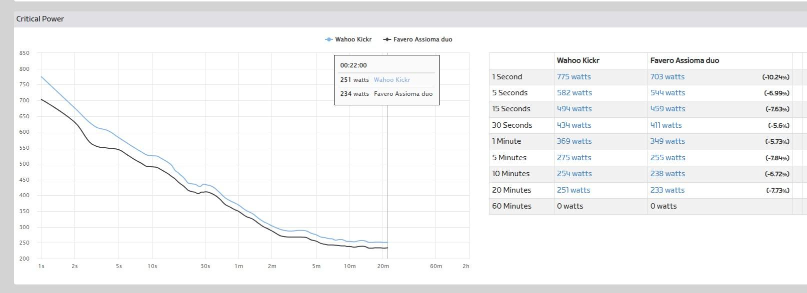
Task: Open 233 watts in 20 Minutes row
Action: pyautogui.click(x=667, y=190)
